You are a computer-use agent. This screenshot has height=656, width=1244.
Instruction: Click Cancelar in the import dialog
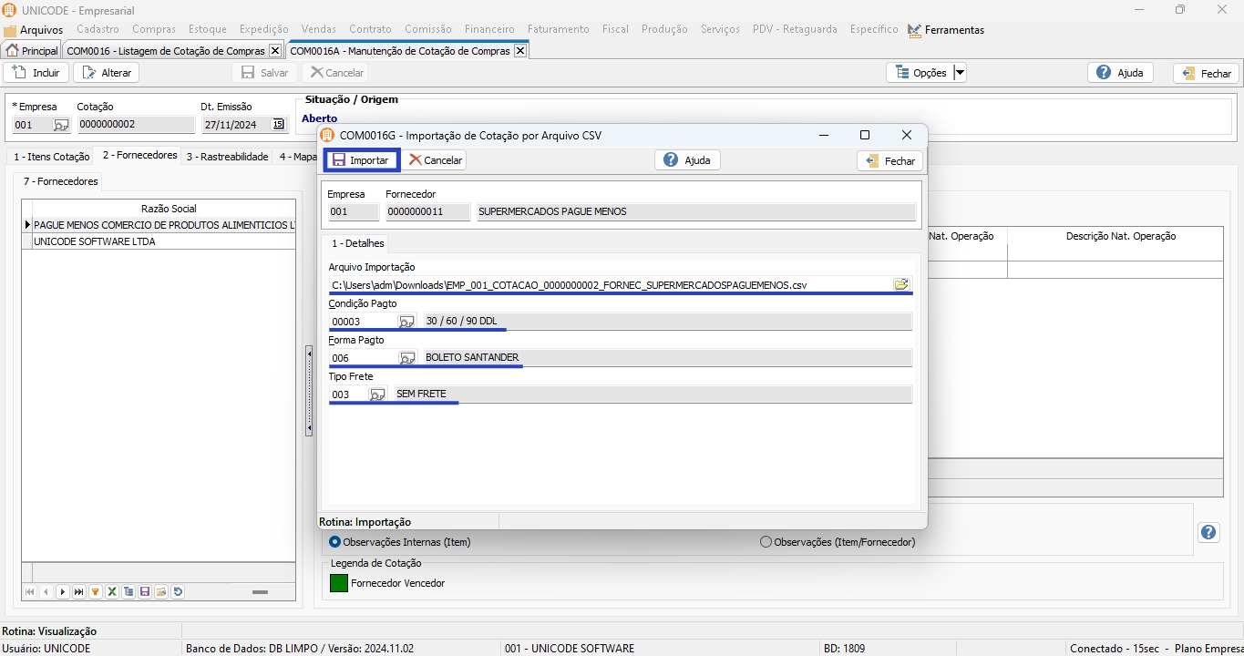[436, 160]
